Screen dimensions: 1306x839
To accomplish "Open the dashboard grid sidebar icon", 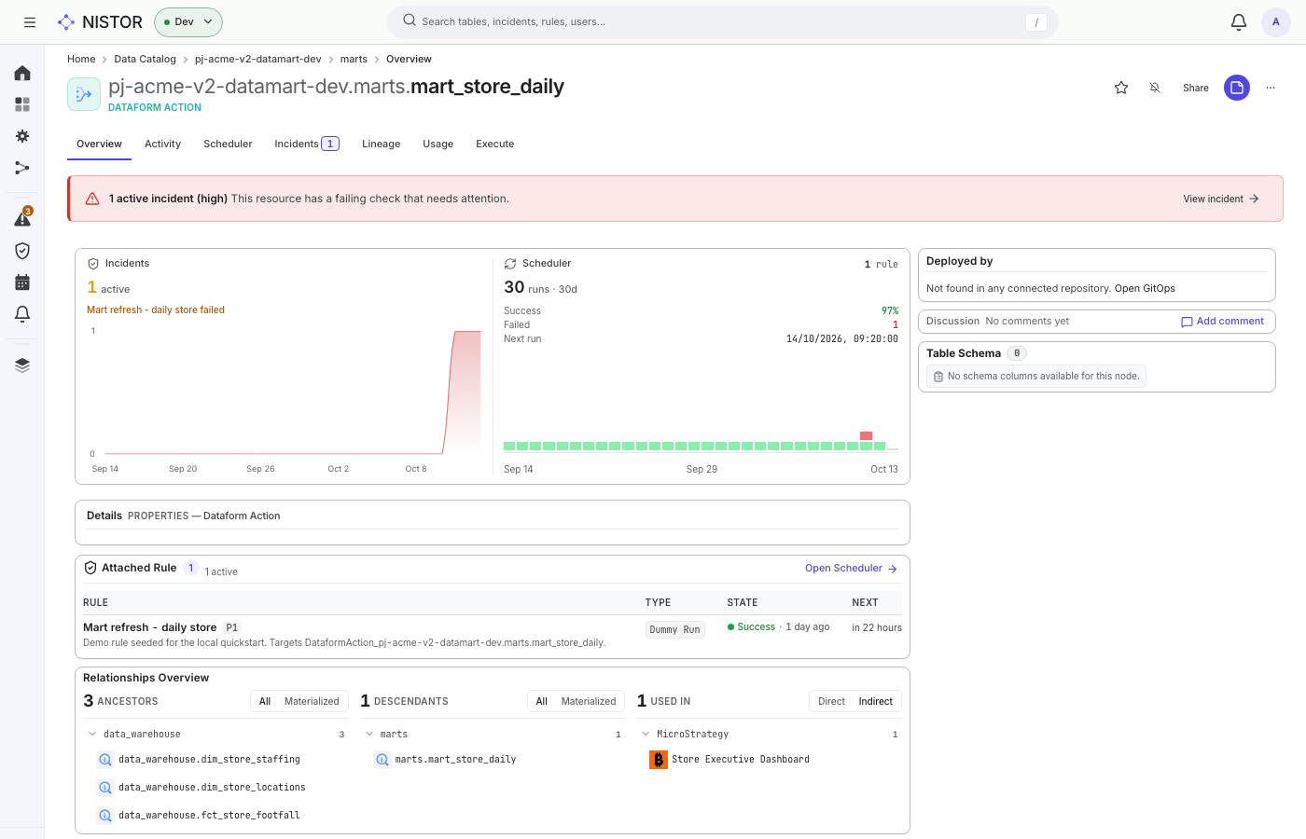I will coord(22,104).
